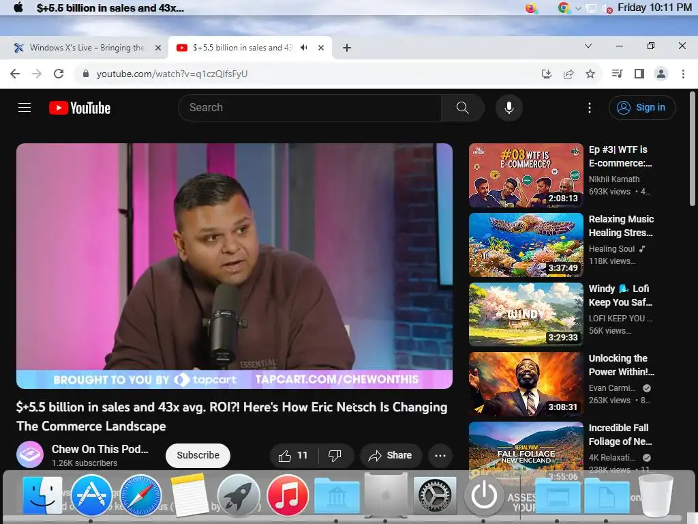This screenshot has height=524, width=698.
Task: Start voice search with microphone icon
Action: 509,107
